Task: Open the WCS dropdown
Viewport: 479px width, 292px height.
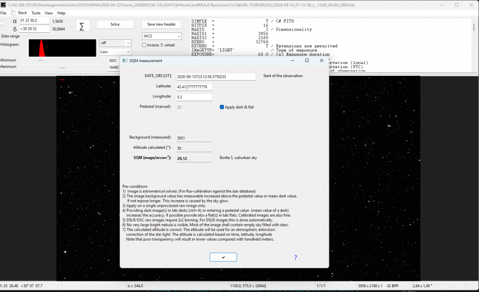Action: 162,36
